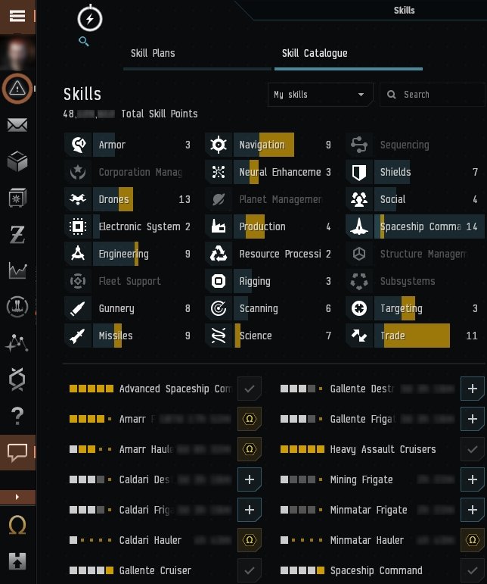Click the Resource Processing recycle icon
The width and height of the screenshot is (487, 584).
pyautogui.click(x=219, y=254)
